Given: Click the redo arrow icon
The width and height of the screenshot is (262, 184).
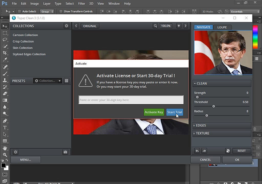Looking at the screenshot, I should coord(204,150).
